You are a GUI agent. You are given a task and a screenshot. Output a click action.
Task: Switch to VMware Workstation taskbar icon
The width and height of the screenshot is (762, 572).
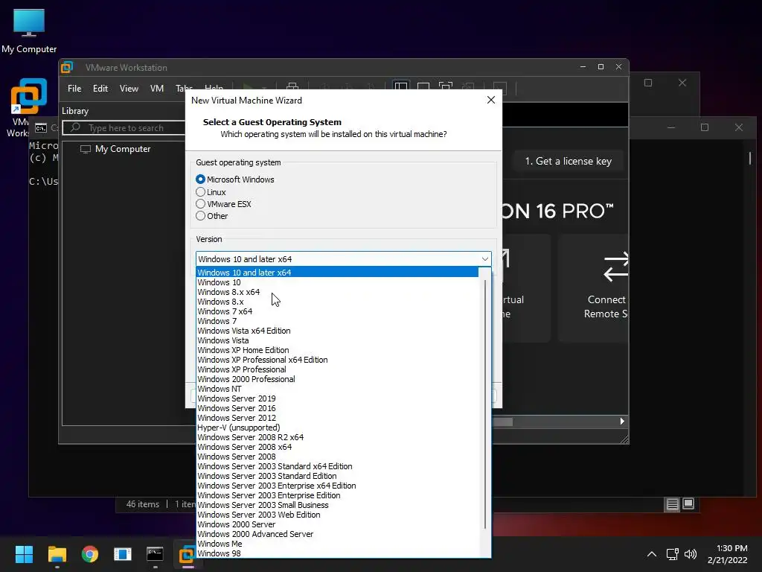pyautogui.click(x=187, y=554)
